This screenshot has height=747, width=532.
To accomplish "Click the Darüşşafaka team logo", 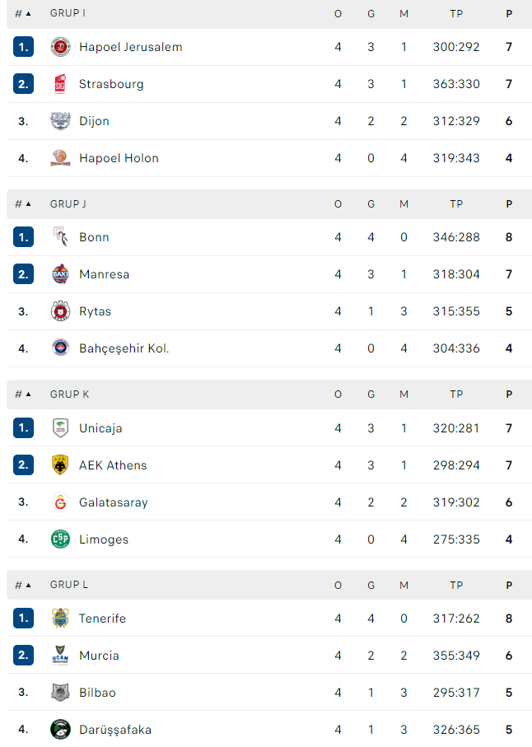I will point(60,730).
